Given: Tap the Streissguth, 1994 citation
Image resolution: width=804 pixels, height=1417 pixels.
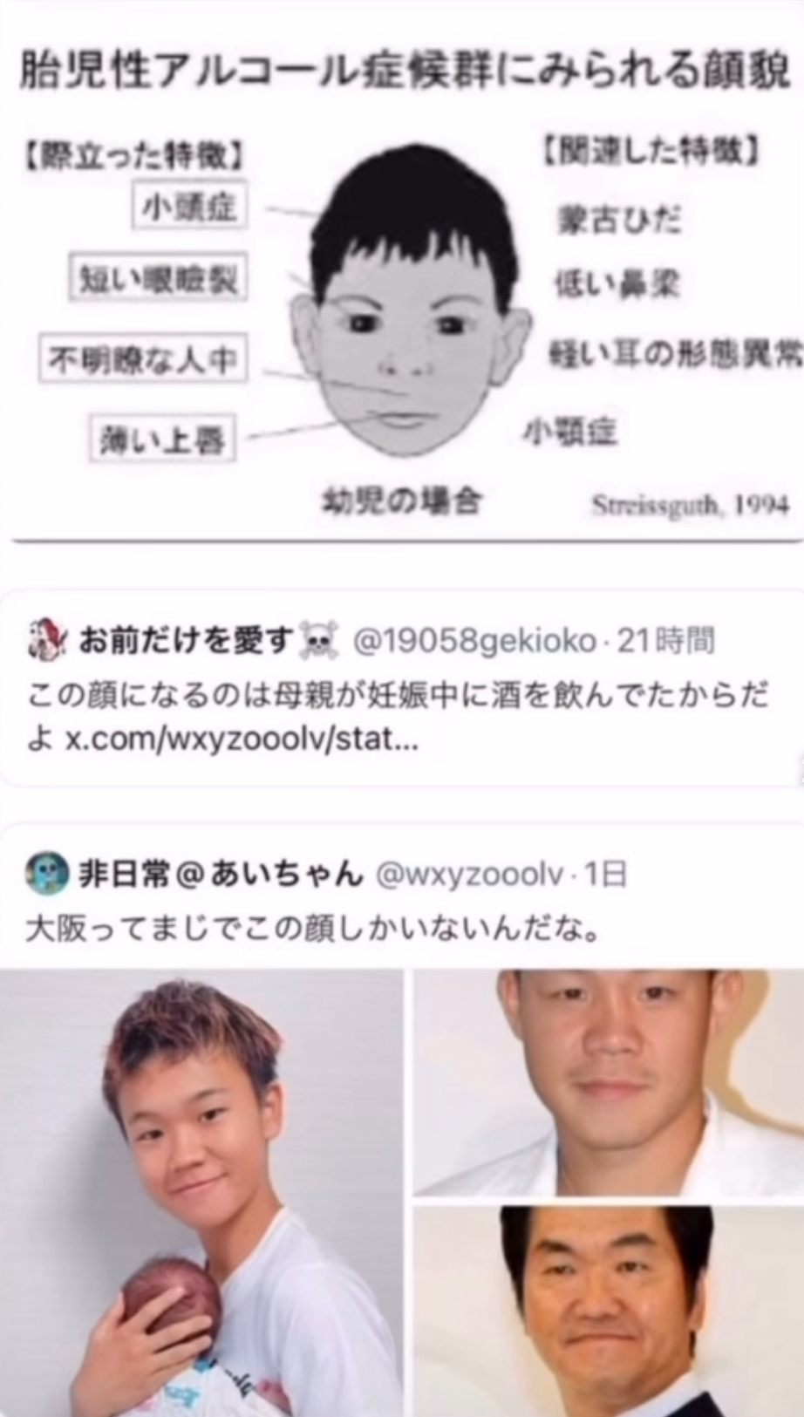Looking at the screenshot, I should coord(691,505).
